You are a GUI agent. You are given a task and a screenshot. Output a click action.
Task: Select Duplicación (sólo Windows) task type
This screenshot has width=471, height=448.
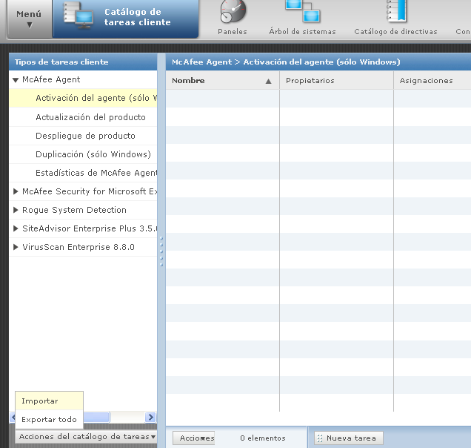pos(83,154)
